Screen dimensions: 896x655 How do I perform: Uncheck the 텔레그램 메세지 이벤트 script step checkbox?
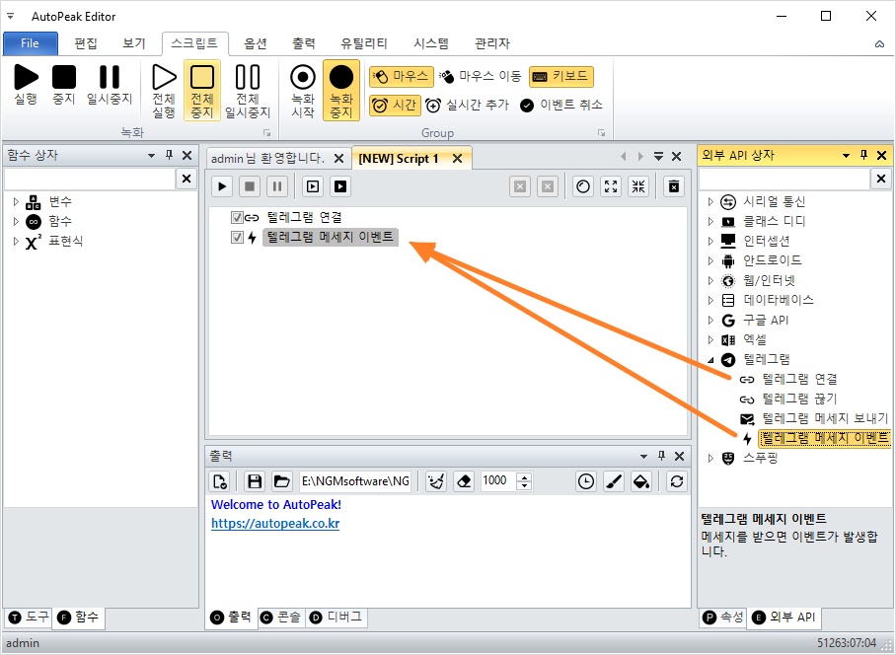(x=237, y=237)
